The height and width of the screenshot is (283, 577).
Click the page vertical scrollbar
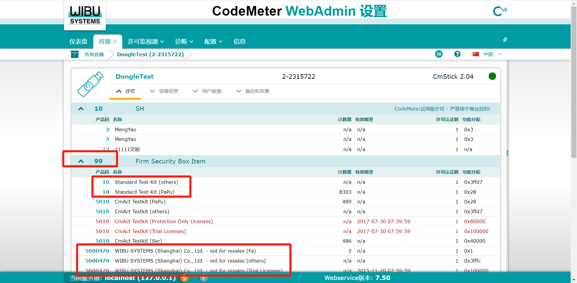[574, 82]
